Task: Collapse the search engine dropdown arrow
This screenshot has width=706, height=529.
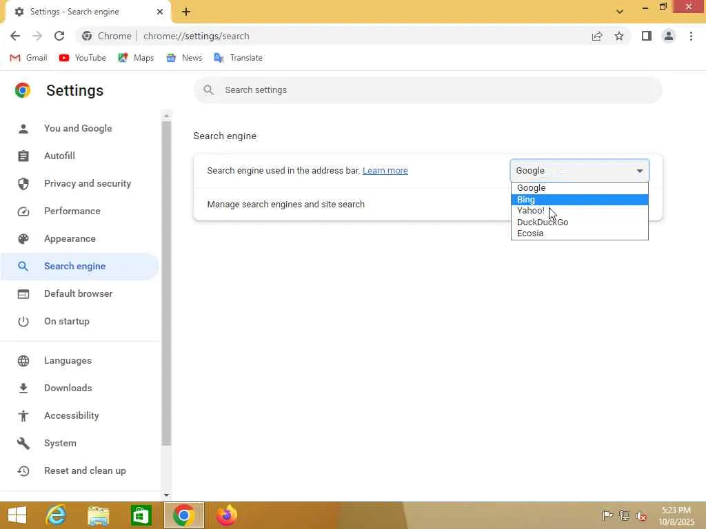Action: tap(640, 171)
